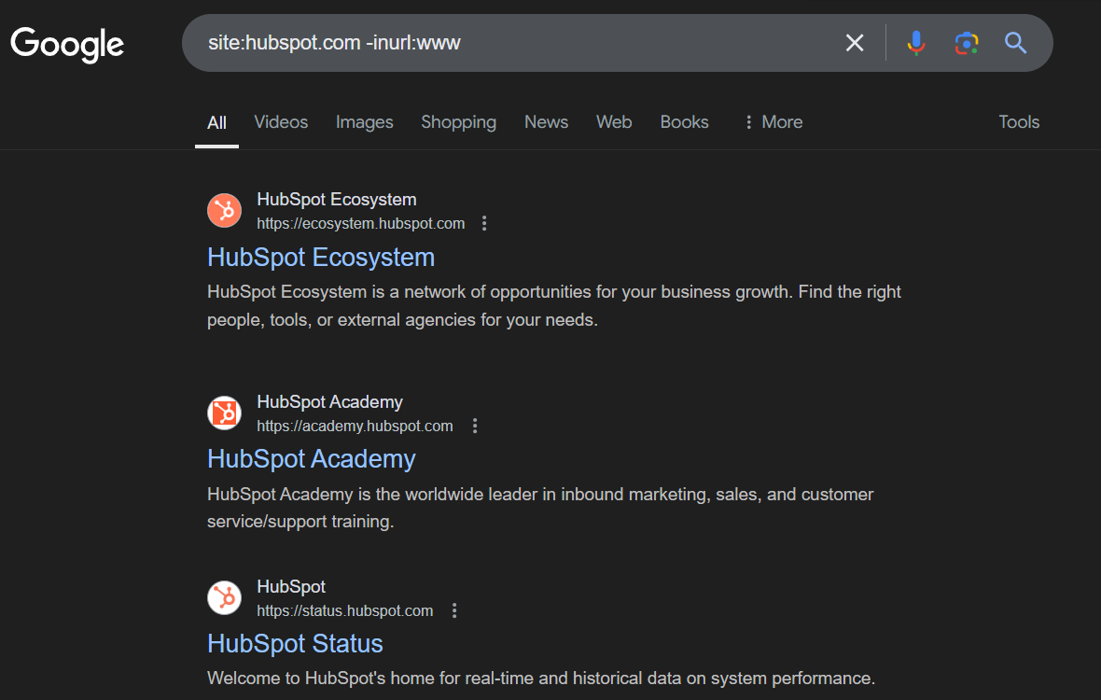Click the status.hubspot.com URL

[x=345, y=610]
